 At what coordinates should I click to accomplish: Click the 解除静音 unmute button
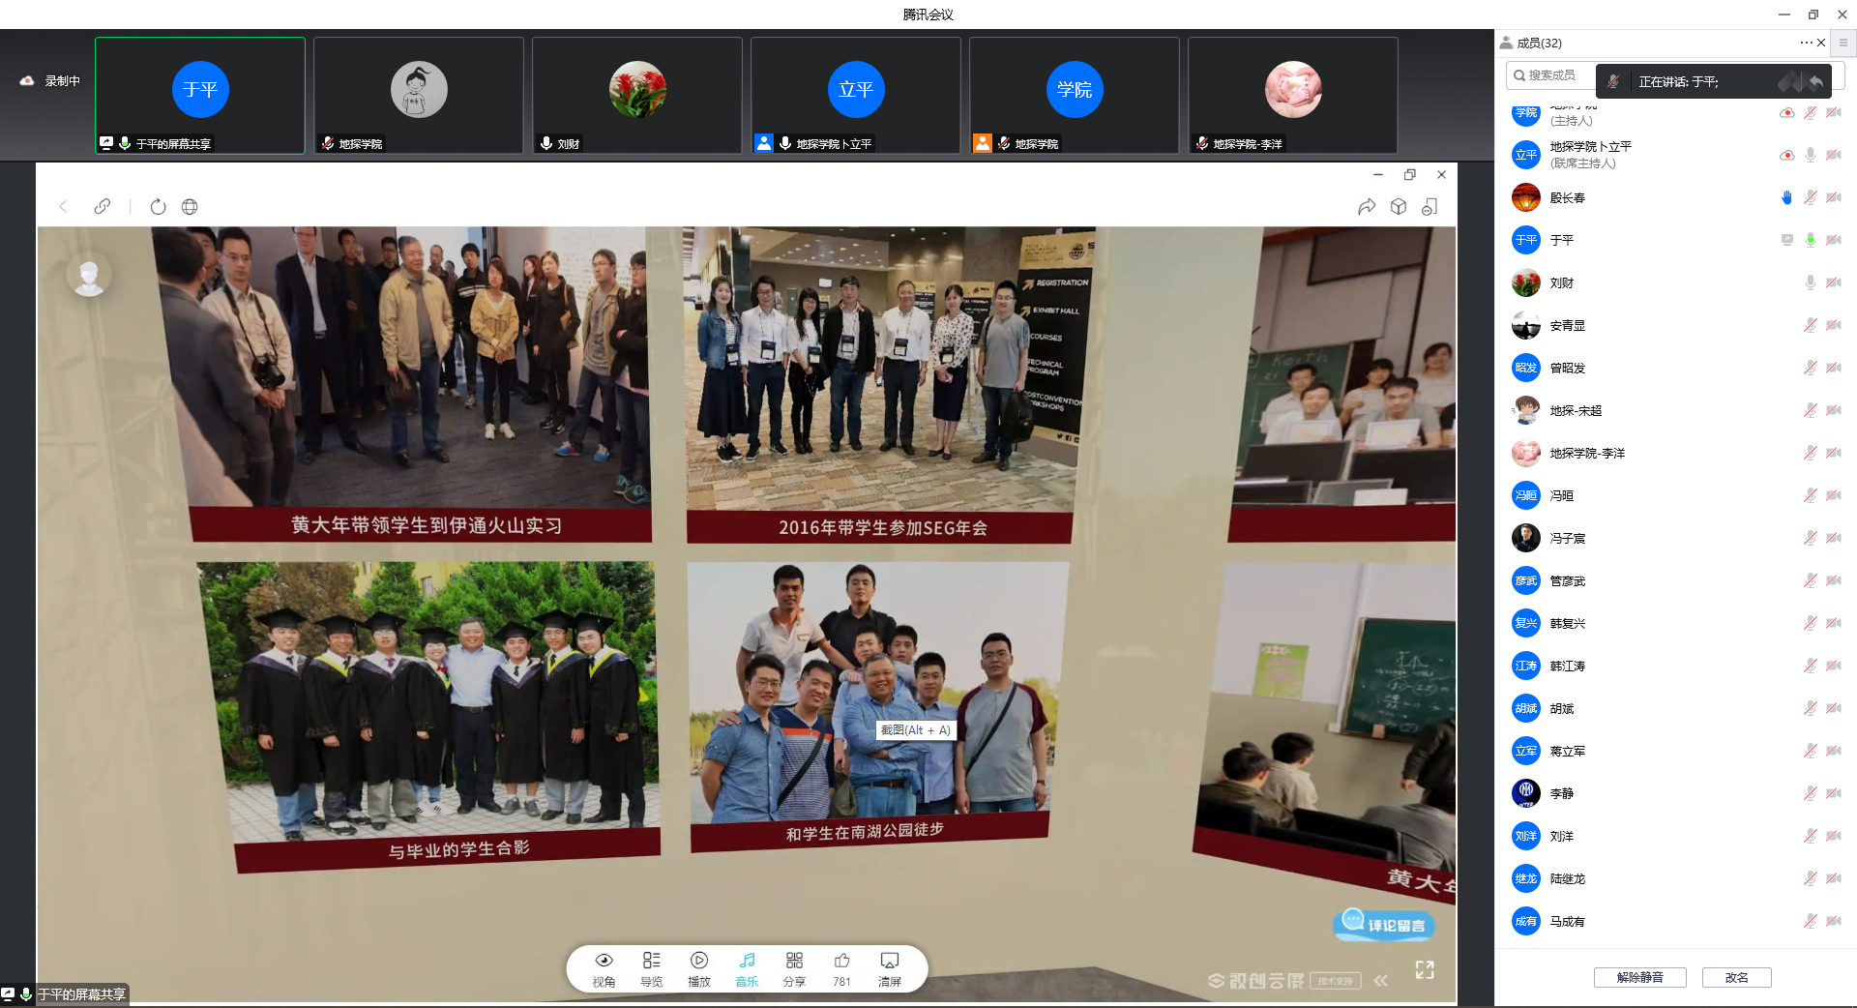click(x=1639, y=977)
